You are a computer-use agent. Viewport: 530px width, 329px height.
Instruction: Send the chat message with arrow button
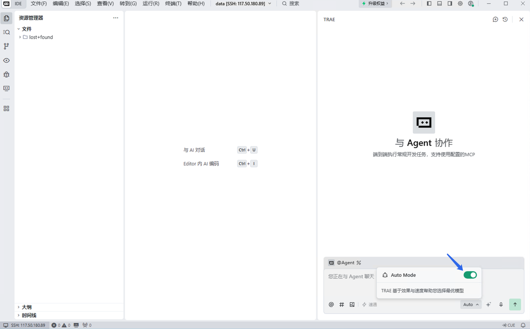tap(515, 305)
